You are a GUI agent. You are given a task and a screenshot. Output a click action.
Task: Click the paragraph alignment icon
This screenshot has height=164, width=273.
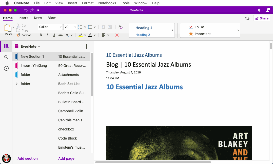103,35
